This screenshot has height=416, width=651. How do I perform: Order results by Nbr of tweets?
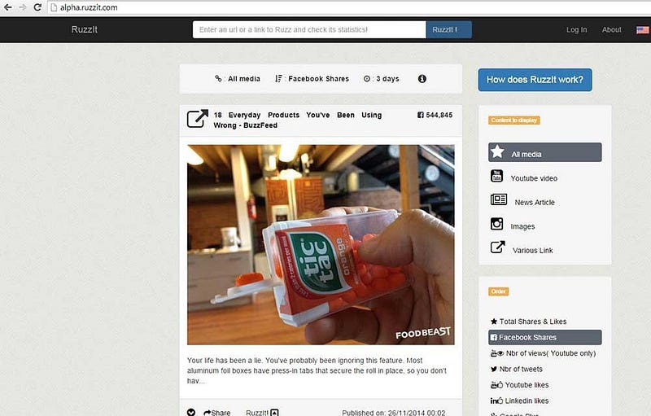click(516, 369)
